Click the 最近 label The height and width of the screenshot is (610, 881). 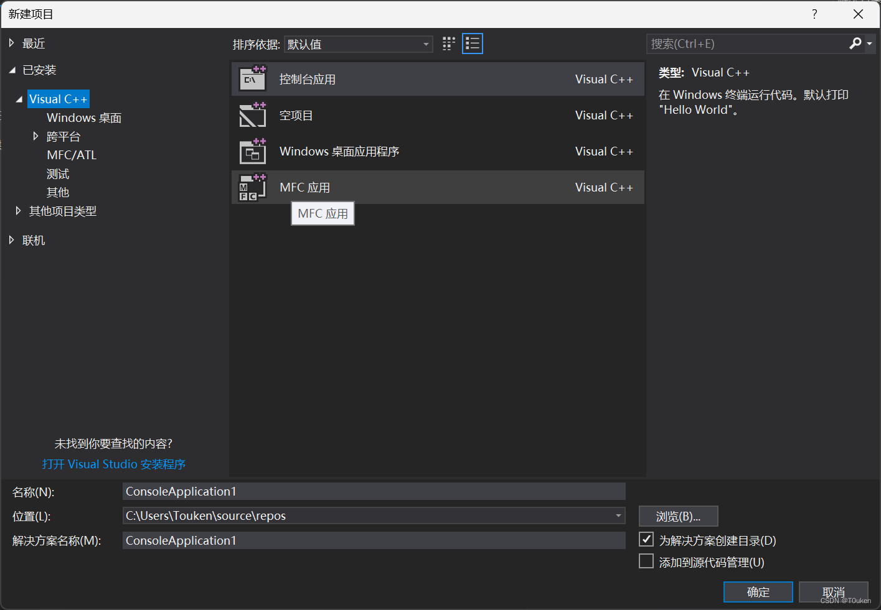tap(34, 43)
